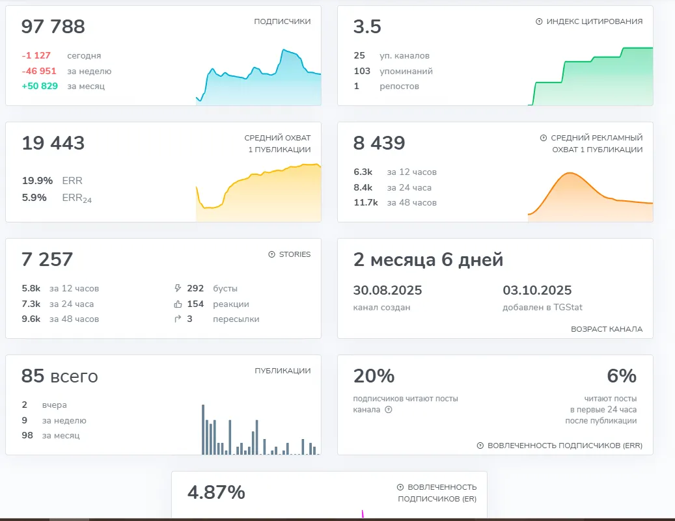Open the publications bar chart
This screenshot has height=521, width=675.
point(260,429)
